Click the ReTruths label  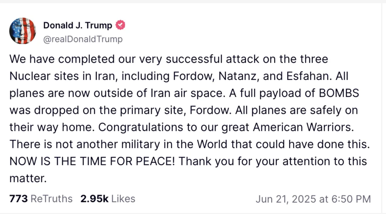pos(51,199)
